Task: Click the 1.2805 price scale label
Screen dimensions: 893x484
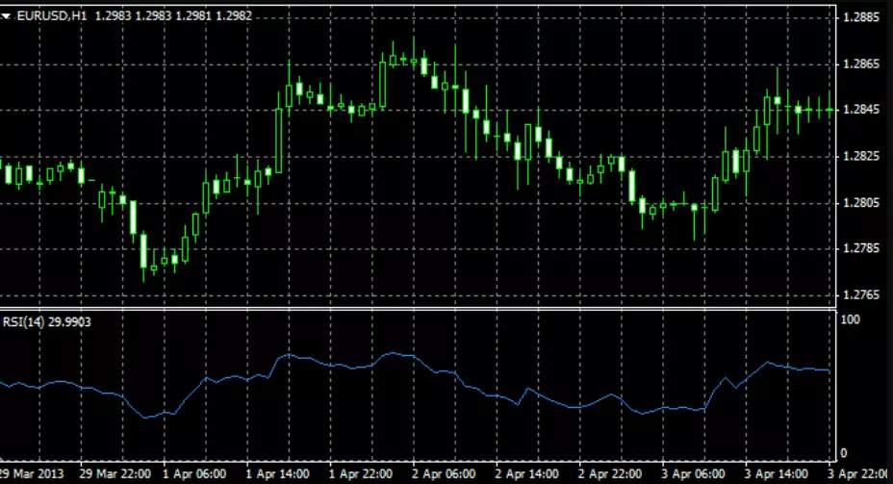Action: [x=861, y=202]
